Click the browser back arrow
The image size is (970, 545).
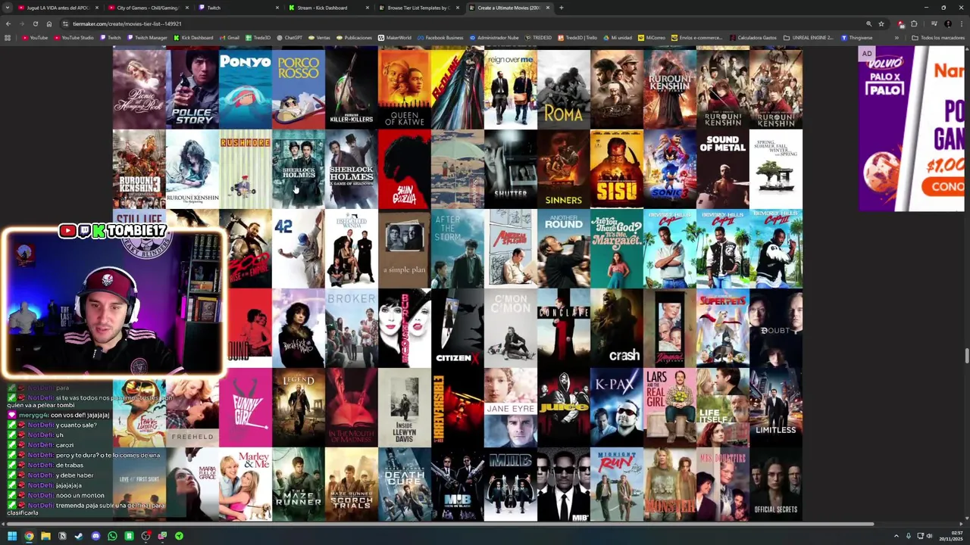pyautogui.click(x=8, y=23)
